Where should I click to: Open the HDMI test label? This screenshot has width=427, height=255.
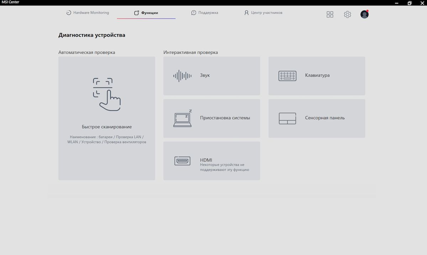point(206,160)
